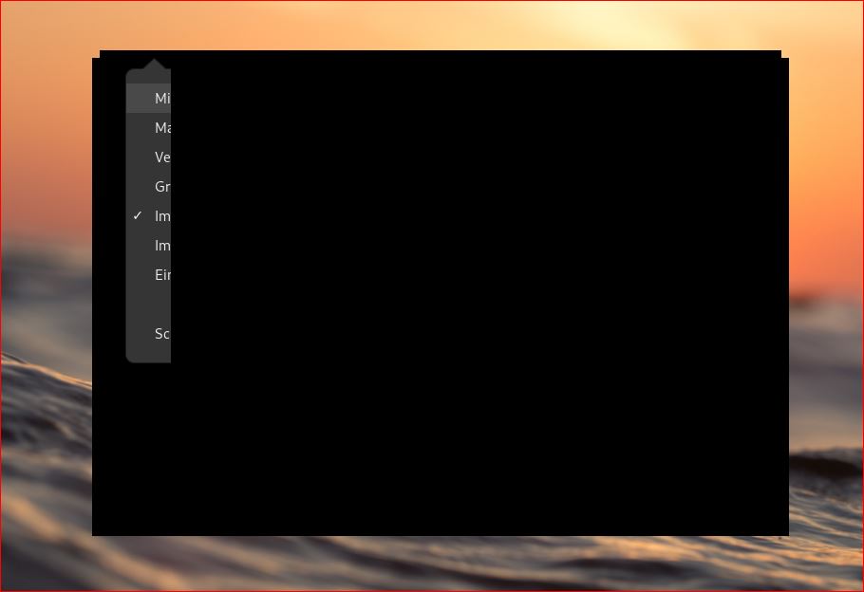The image size is (864, 592).
Task: Click the black window's bottom-right corner
Action: point(785,532)
